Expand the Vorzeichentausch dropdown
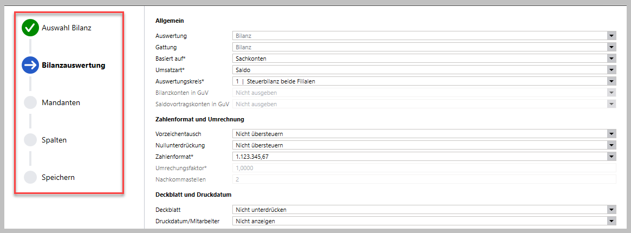The height and width of the screenshot is (233, 631). pos(611,134)
